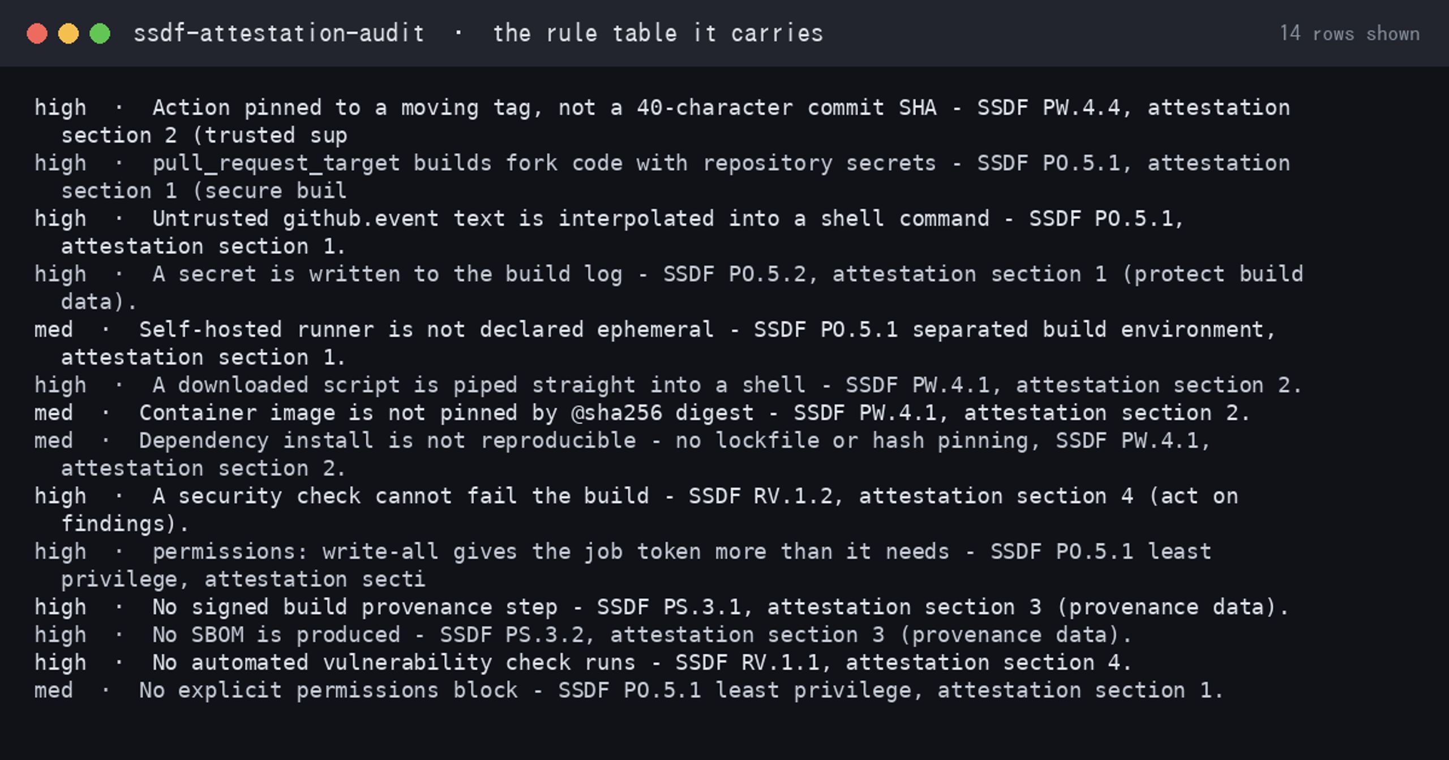The height and width of the screenshot is (760, 1449).
Task: Click the green maximize window button
Action: pos(100,33)
